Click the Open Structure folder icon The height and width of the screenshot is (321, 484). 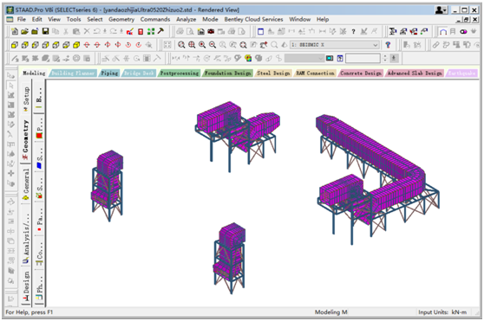(24, 31)
